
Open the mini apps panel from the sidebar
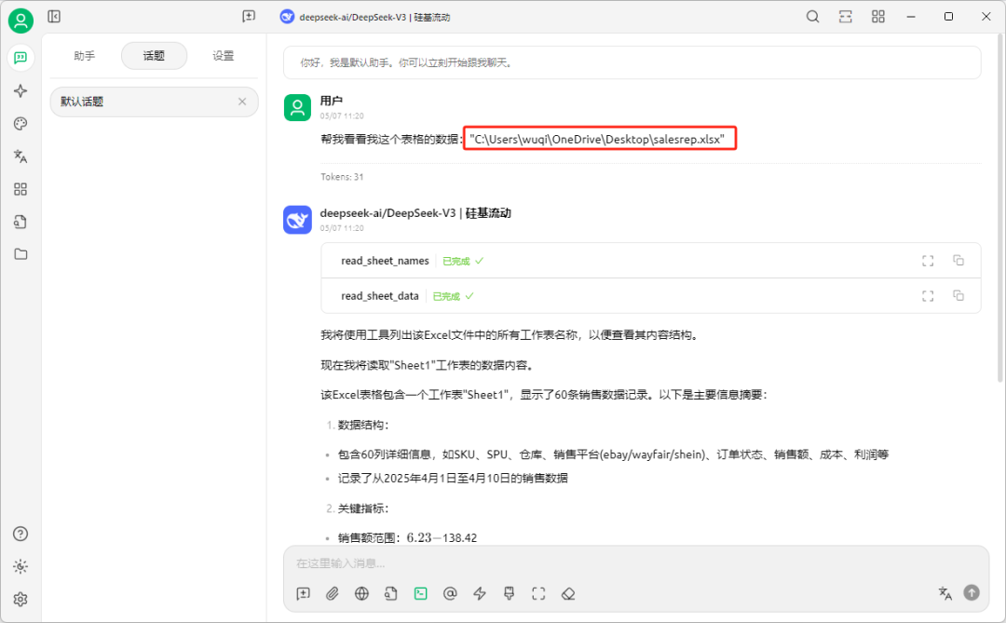(x=20, y=189)
